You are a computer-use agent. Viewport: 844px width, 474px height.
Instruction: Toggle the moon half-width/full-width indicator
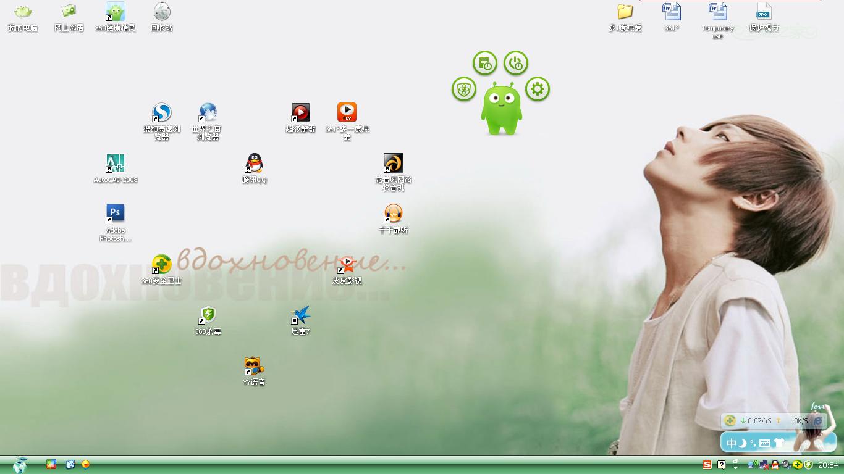point(743,443)
